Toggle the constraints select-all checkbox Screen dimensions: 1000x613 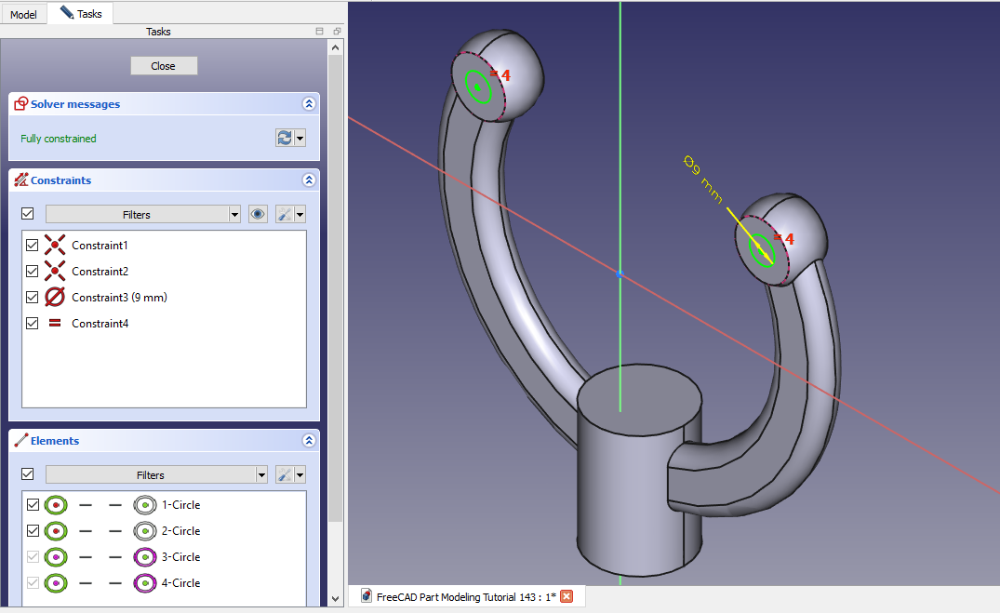pos(28,214)
